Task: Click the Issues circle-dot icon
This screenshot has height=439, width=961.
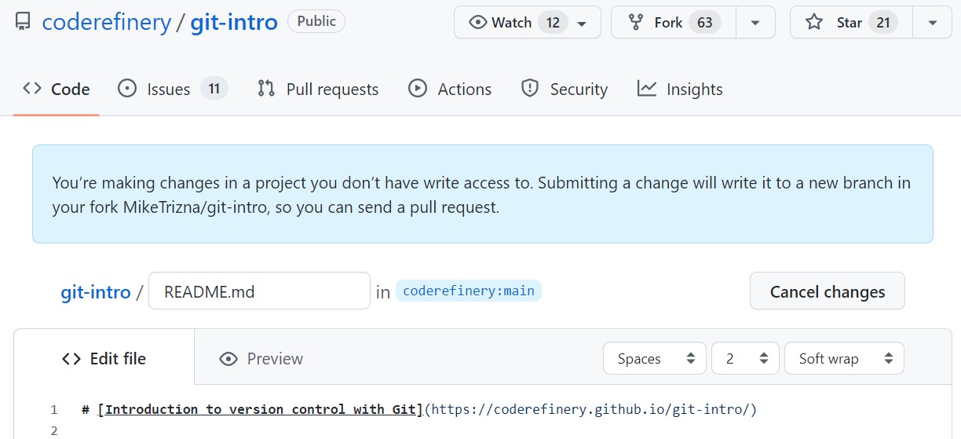Action: (x=127, y=89)
